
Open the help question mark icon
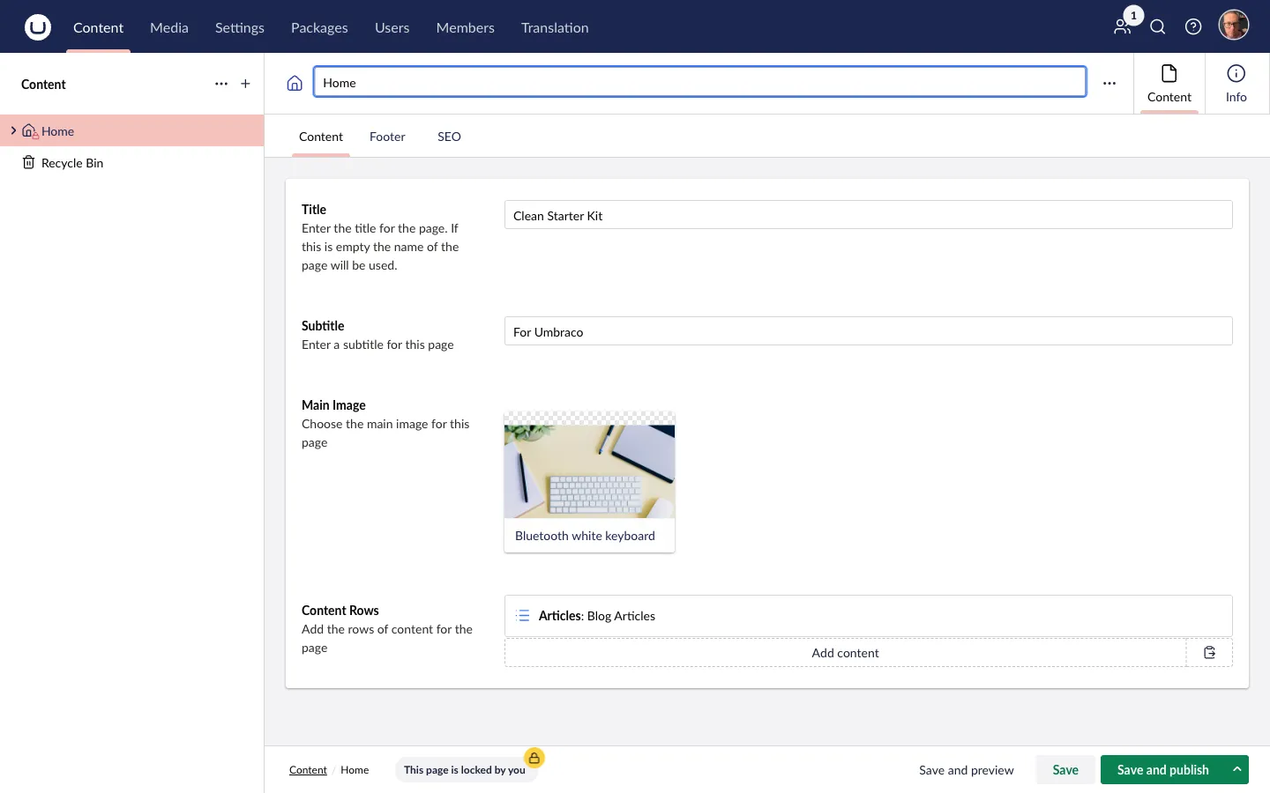click(x=1193, y=27)
